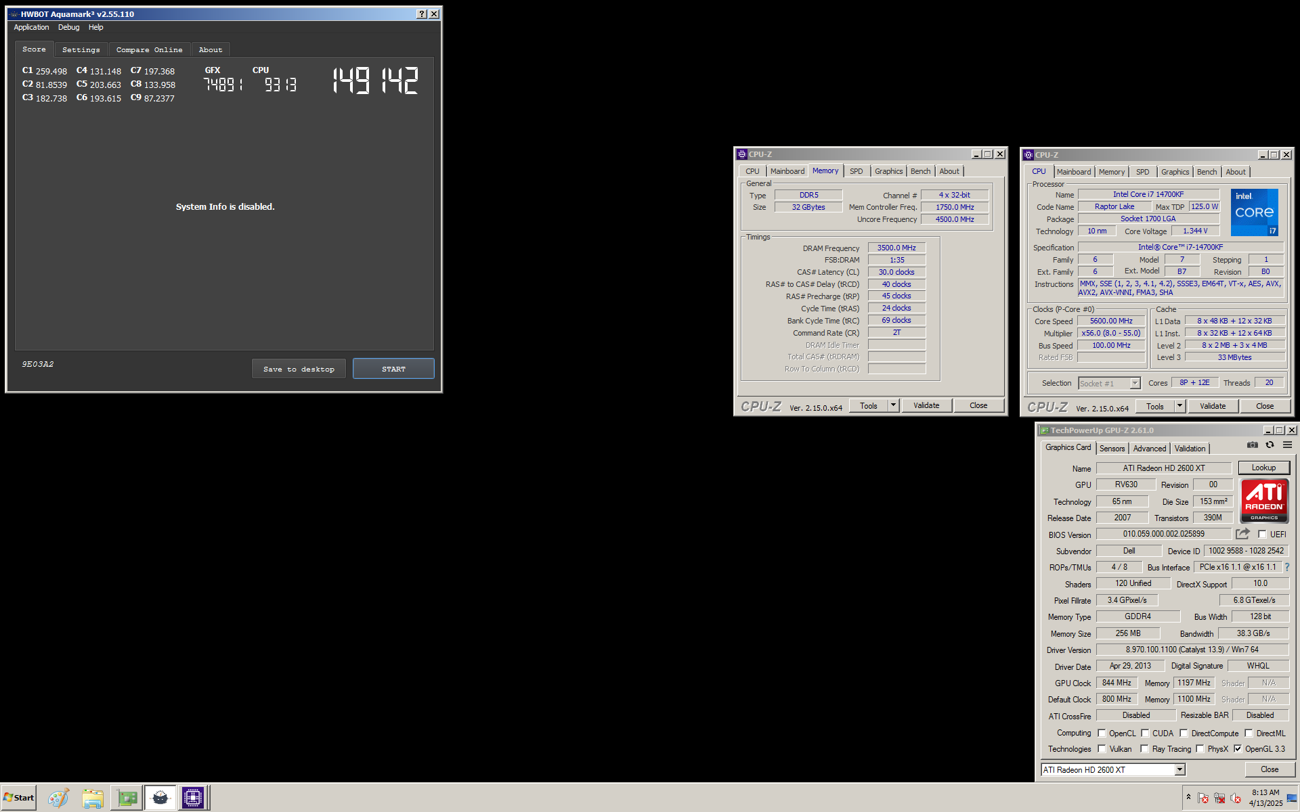Click the Aquamark taskbar icon
The image size is (1300, 812).
(x=160, y=798)
